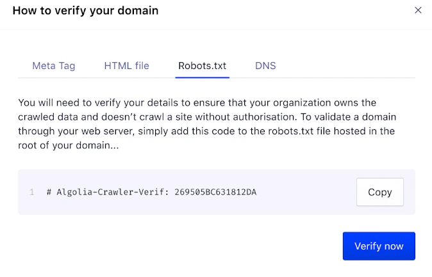Click the line number 1
The image size is (432, 277).
click(32, 192)
